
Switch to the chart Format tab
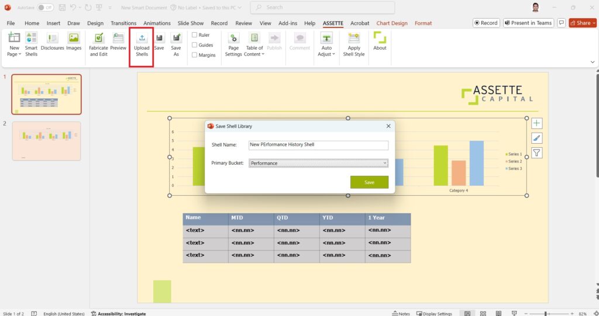click(423, 23)
